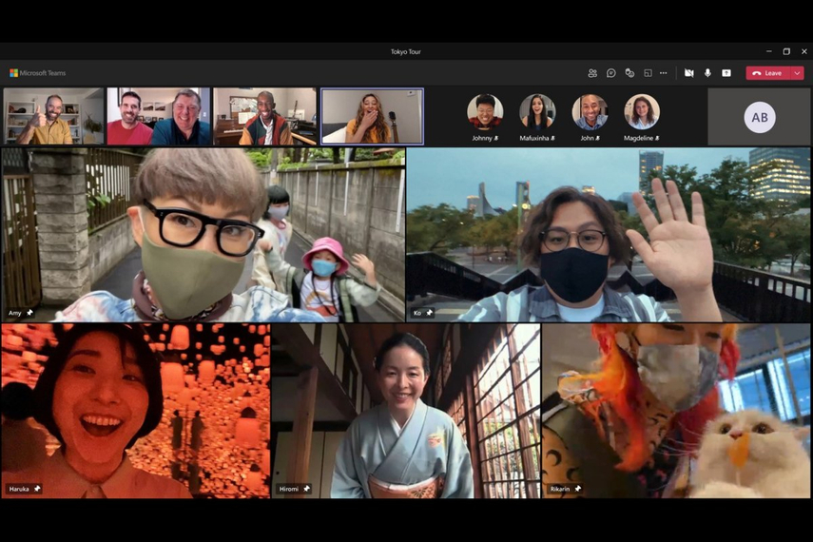Viewport: 813px width, 542px height.
Task: Click the Microsoft Teams logo
Action: pos(13,73)
